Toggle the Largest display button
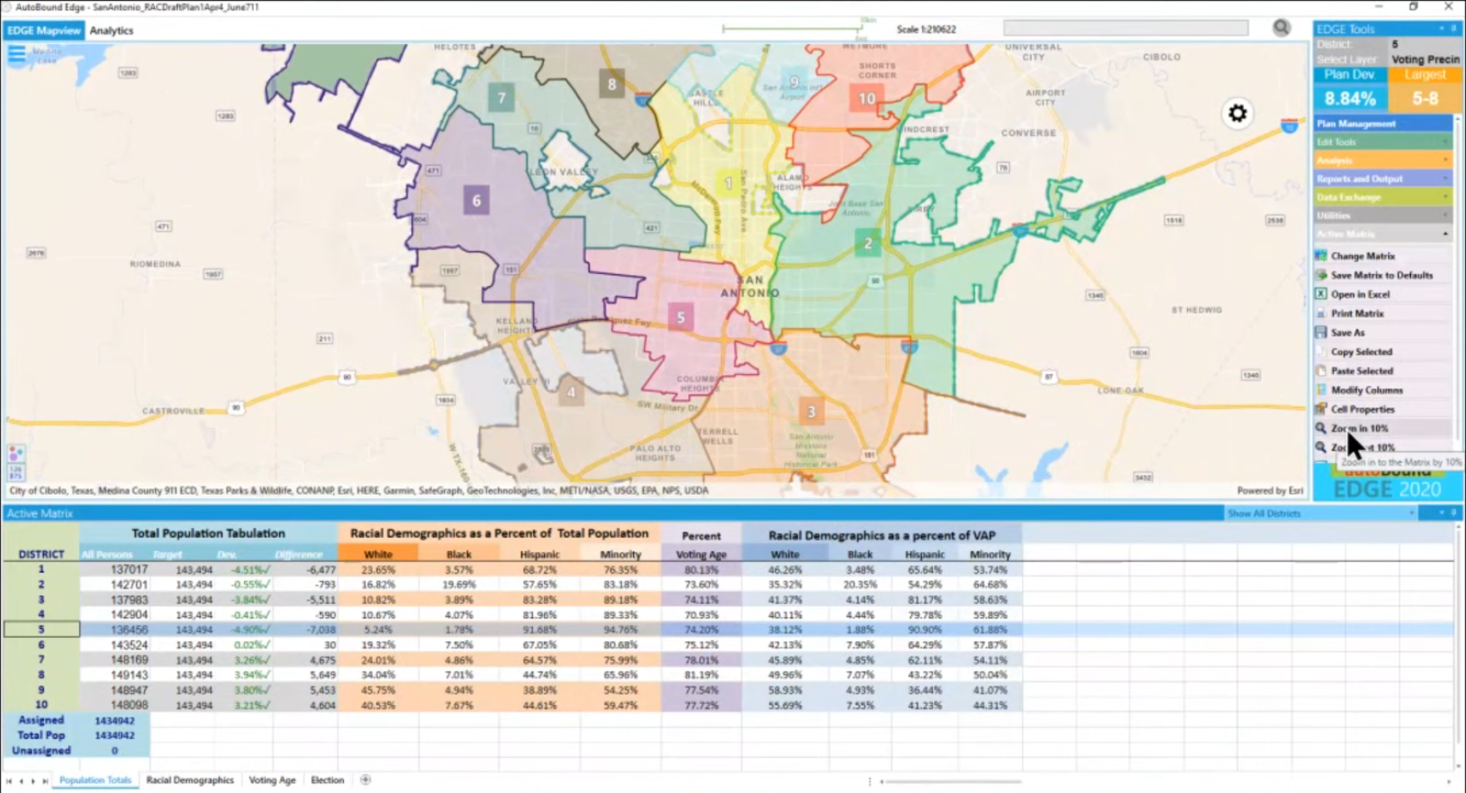This screenshot has width=1466, height=793. 1424,74
